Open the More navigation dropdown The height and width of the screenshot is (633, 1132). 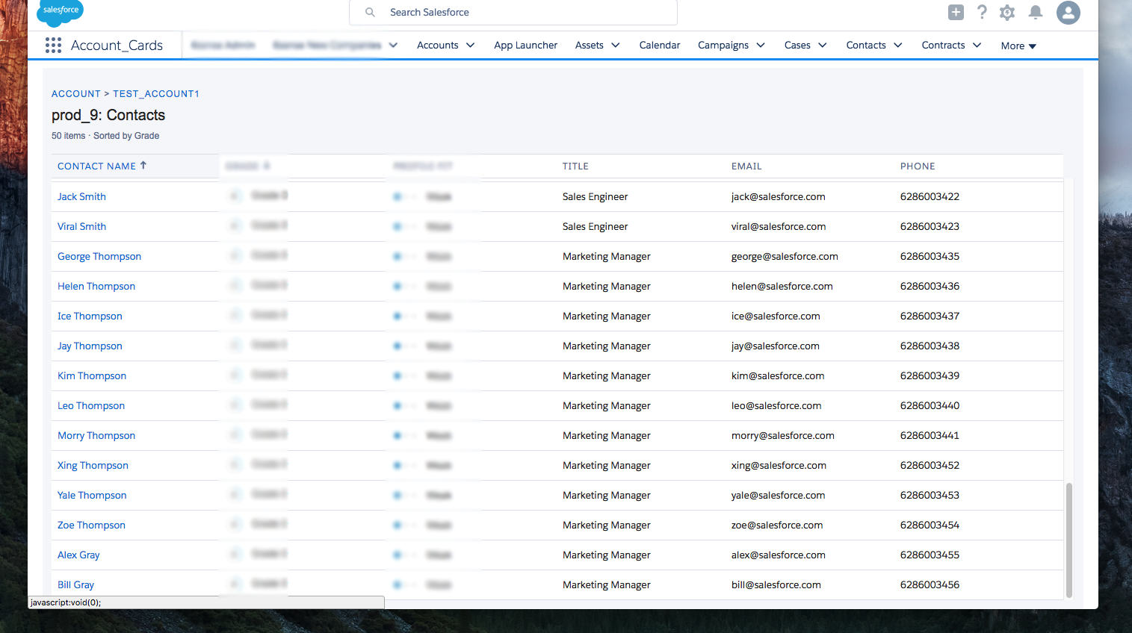coord(1018,46)
